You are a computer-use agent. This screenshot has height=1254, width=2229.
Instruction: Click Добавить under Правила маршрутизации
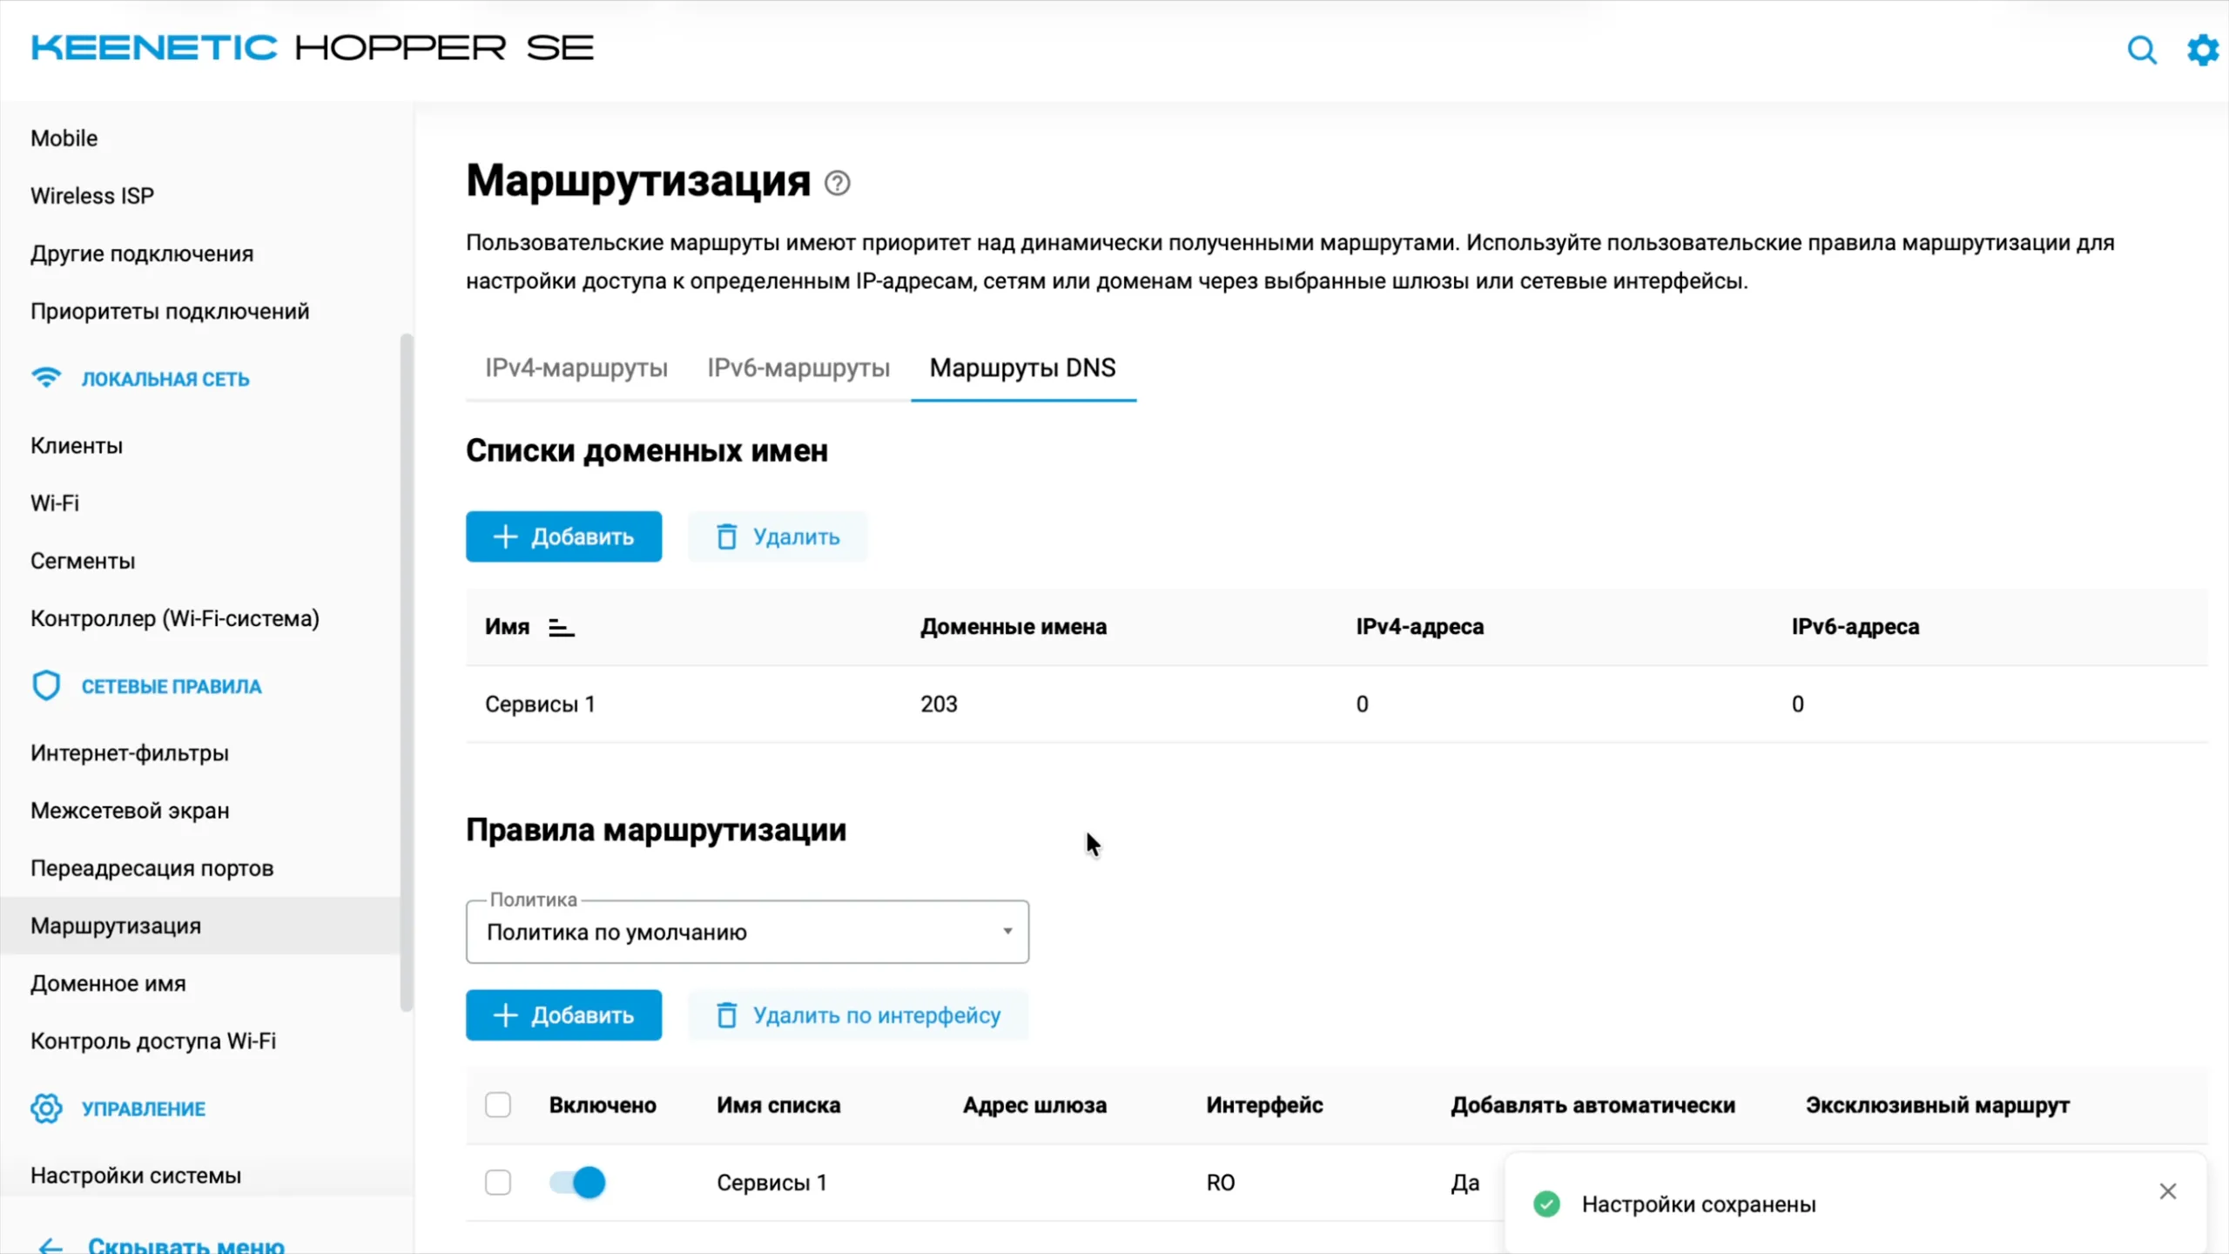[563, 1015]
